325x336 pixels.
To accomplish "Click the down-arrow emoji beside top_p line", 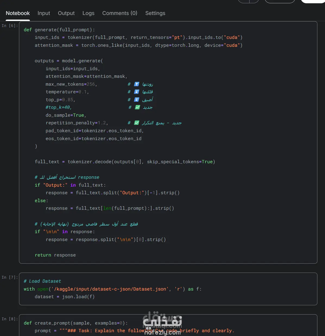I will click(x=137, y=100).
